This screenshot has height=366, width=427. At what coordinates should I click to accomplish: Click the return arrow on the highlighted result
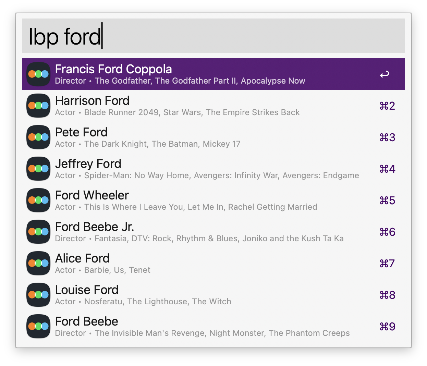384,74
